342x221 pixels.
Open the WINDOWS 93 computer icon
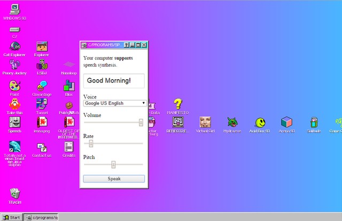click(14, 10)
